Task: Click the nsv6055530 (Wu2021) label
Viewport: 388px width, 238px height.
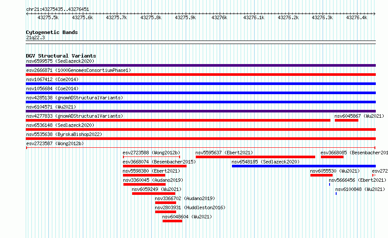Action: point(335,171)
